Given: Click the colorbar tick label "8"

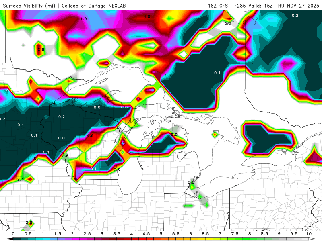Looking at the screenshot, I should [x=250, y=234].
